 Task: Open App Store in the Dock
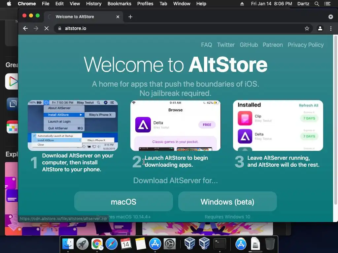pyautogui.click(x=155, y=244)
